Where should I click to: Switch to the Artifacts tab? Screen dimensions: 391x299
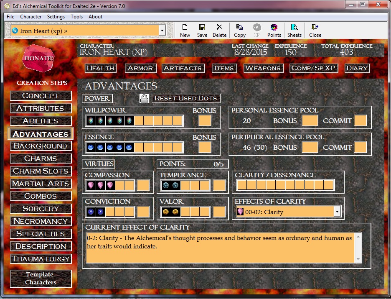click(x=183, y=68)
